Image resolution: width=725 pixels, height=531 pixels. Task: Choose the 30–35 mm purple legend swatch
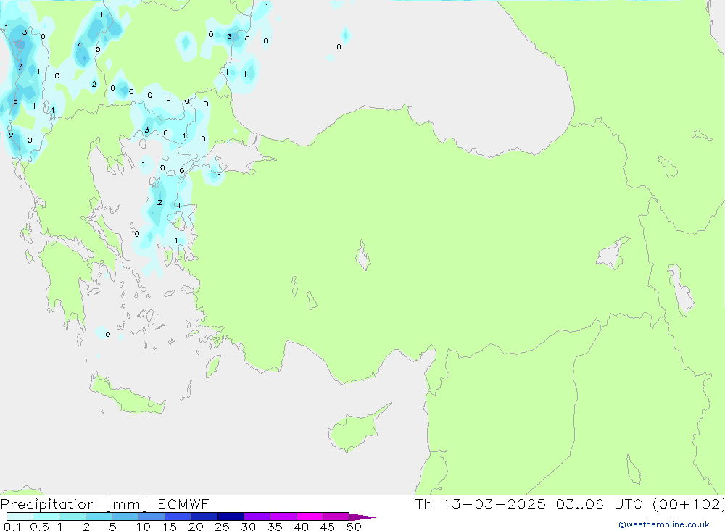point(257,517)
